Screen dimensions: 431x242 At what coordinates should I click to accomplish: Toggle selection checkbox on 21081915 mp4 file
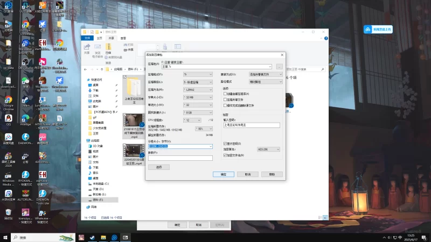124,115
